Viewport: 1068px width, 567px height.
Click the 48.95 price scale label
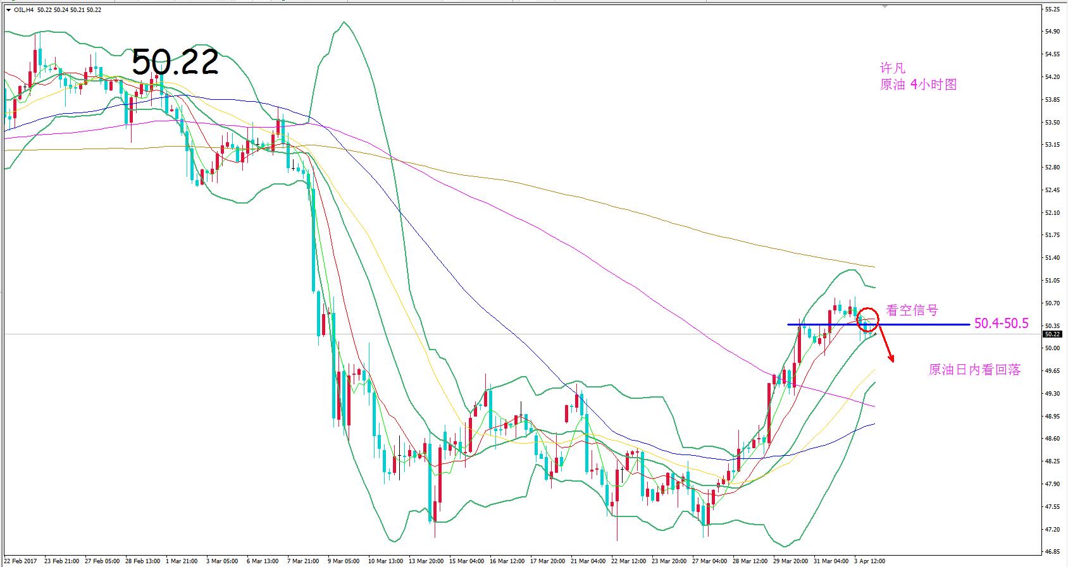click(1053, 417)
